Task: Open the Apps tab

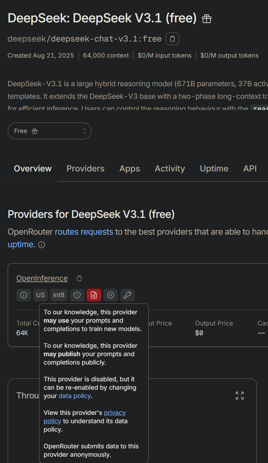Action: (x=129, y=169)
